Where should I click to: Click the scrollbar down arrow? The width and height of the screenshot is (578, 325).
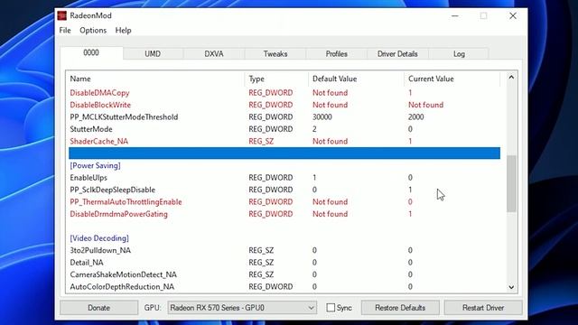point(511,287)
